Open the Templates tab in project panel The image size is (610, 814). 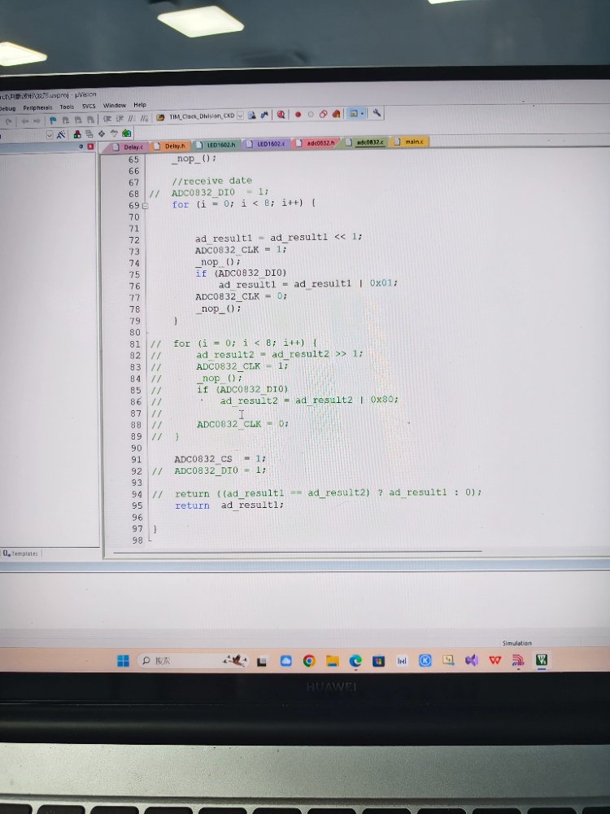point(20,553)
